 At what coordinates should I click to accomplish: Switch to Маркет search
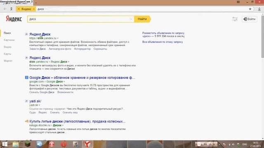click(8, 61)
